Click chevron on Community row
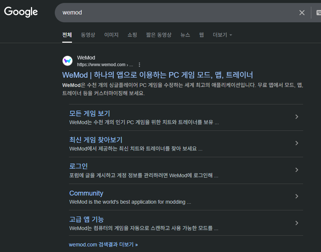The height and width of the screenshot is (252, 321). click(297, 196)
